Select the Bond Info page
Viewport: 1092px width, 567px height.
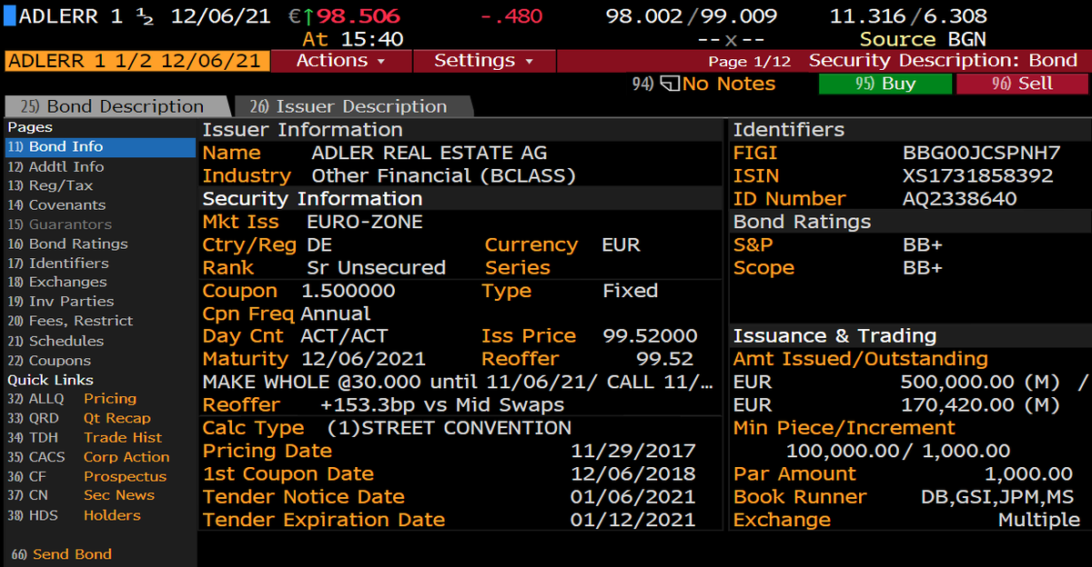[x=100, y=146]
